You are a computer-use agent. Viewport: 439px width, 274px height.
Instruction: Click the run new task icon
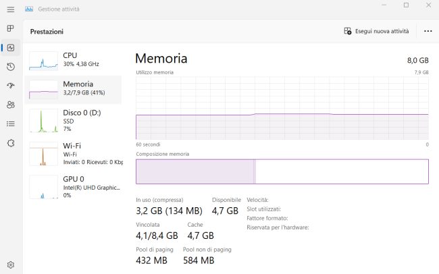pyautogui.click(x=347, y=31)
